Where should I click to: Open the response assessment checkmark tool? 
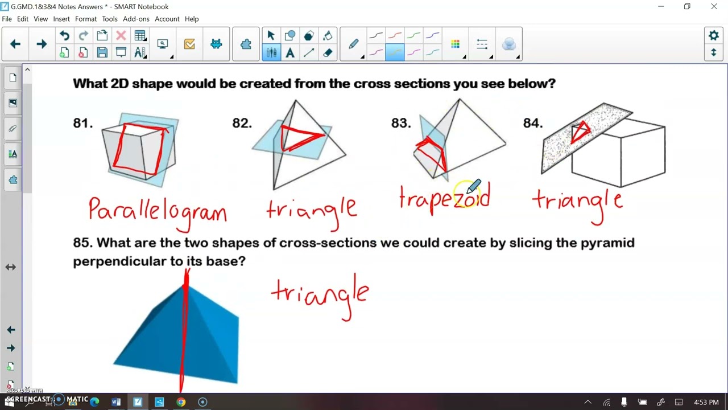189,44
